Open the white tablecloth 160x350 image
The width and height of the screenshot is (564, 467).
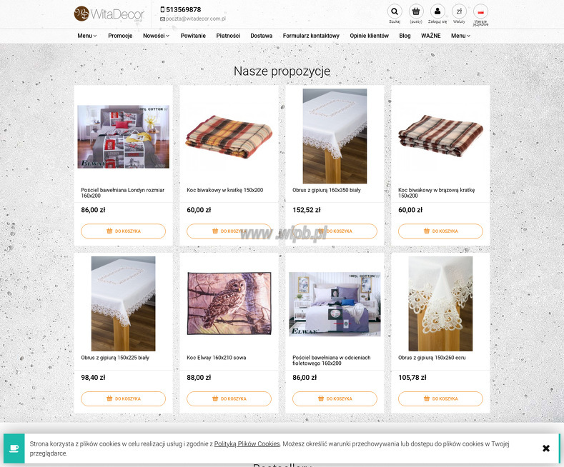tap(335, 136)
